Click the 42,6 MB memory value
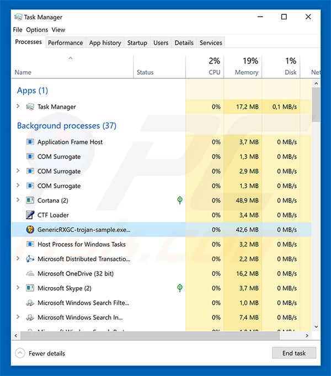Viewport: 331px width, 376px height. 247,230
